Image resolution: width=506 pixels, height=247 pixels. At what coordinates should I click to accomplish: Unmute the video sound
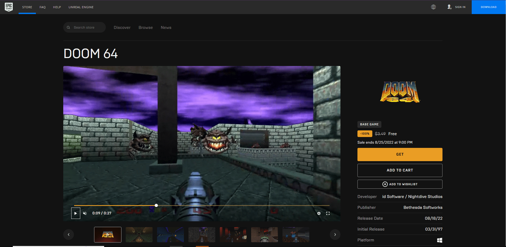tap(85, 213)
